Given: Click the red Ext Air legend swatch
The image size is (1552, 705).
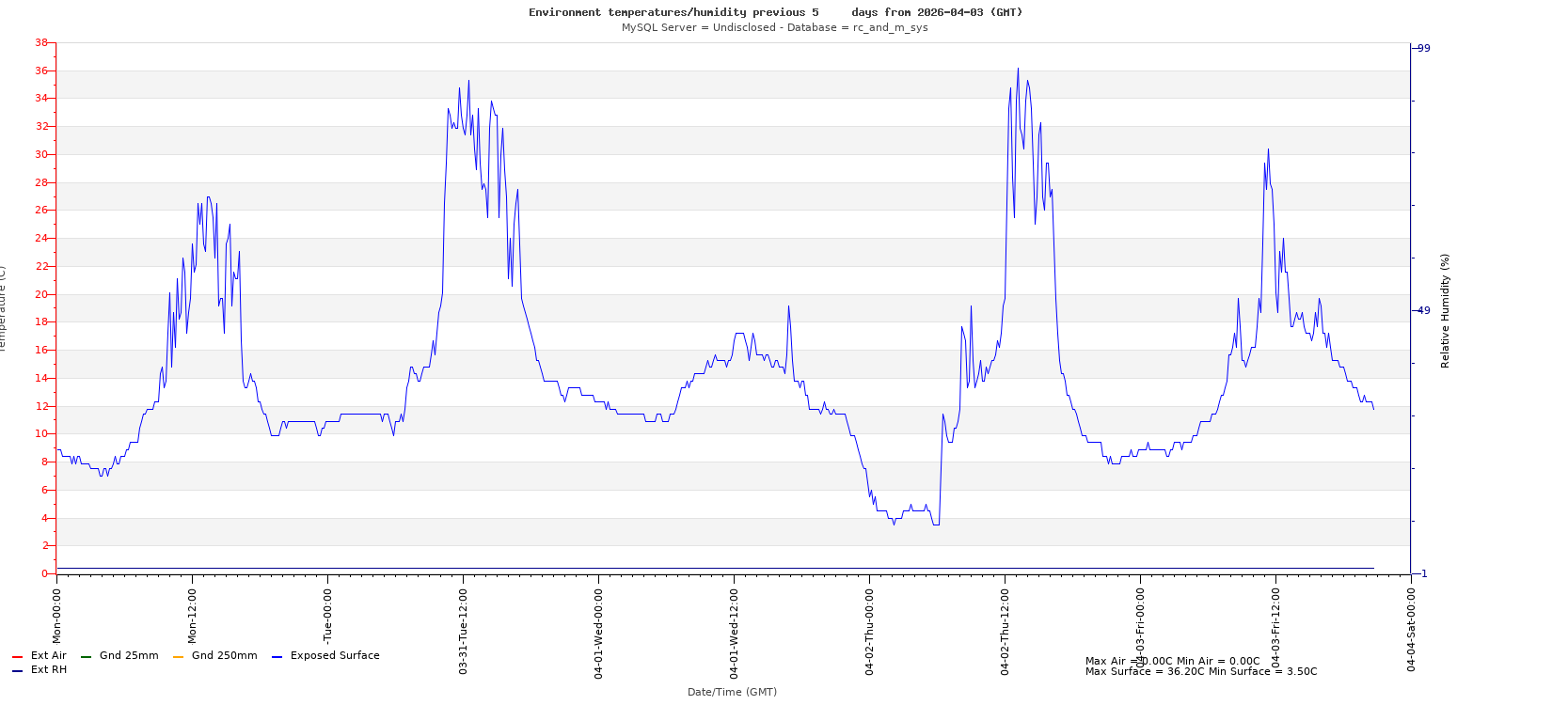Looking at the screenshot, I should [x=17, y=657].
